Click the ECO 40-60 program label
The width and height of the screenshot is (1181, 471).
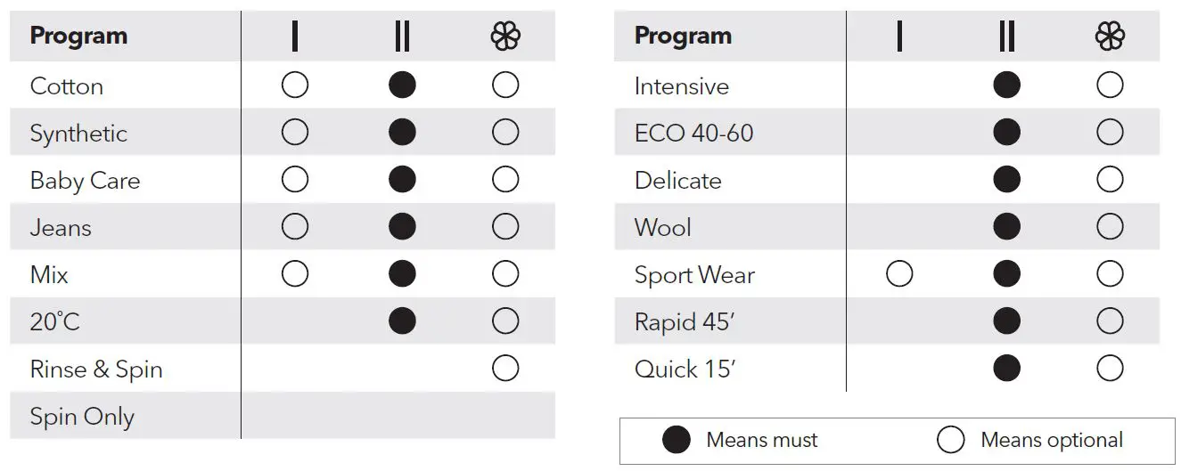tap(693, 134)
